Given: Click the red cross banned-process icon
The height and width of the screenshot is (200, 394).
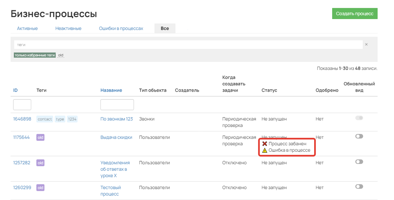Looking at the screenshot, I should [x=265, y=144].
